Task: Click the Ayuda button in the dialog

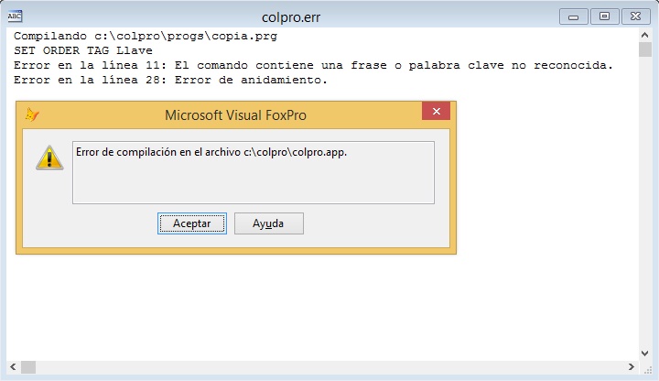Action: click(x=268, y=223)
